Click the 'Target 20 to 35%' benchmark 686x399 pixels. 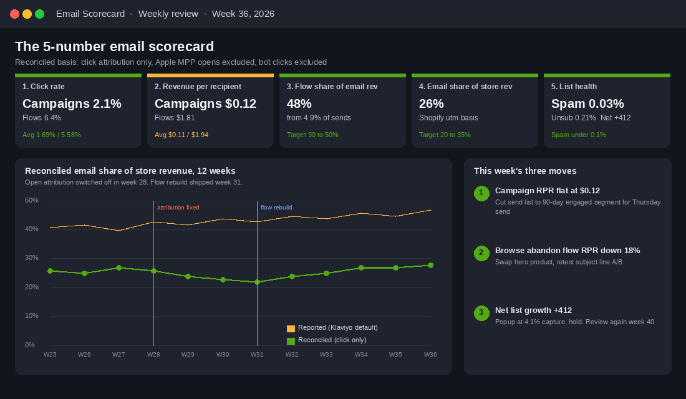coord(445,135)
